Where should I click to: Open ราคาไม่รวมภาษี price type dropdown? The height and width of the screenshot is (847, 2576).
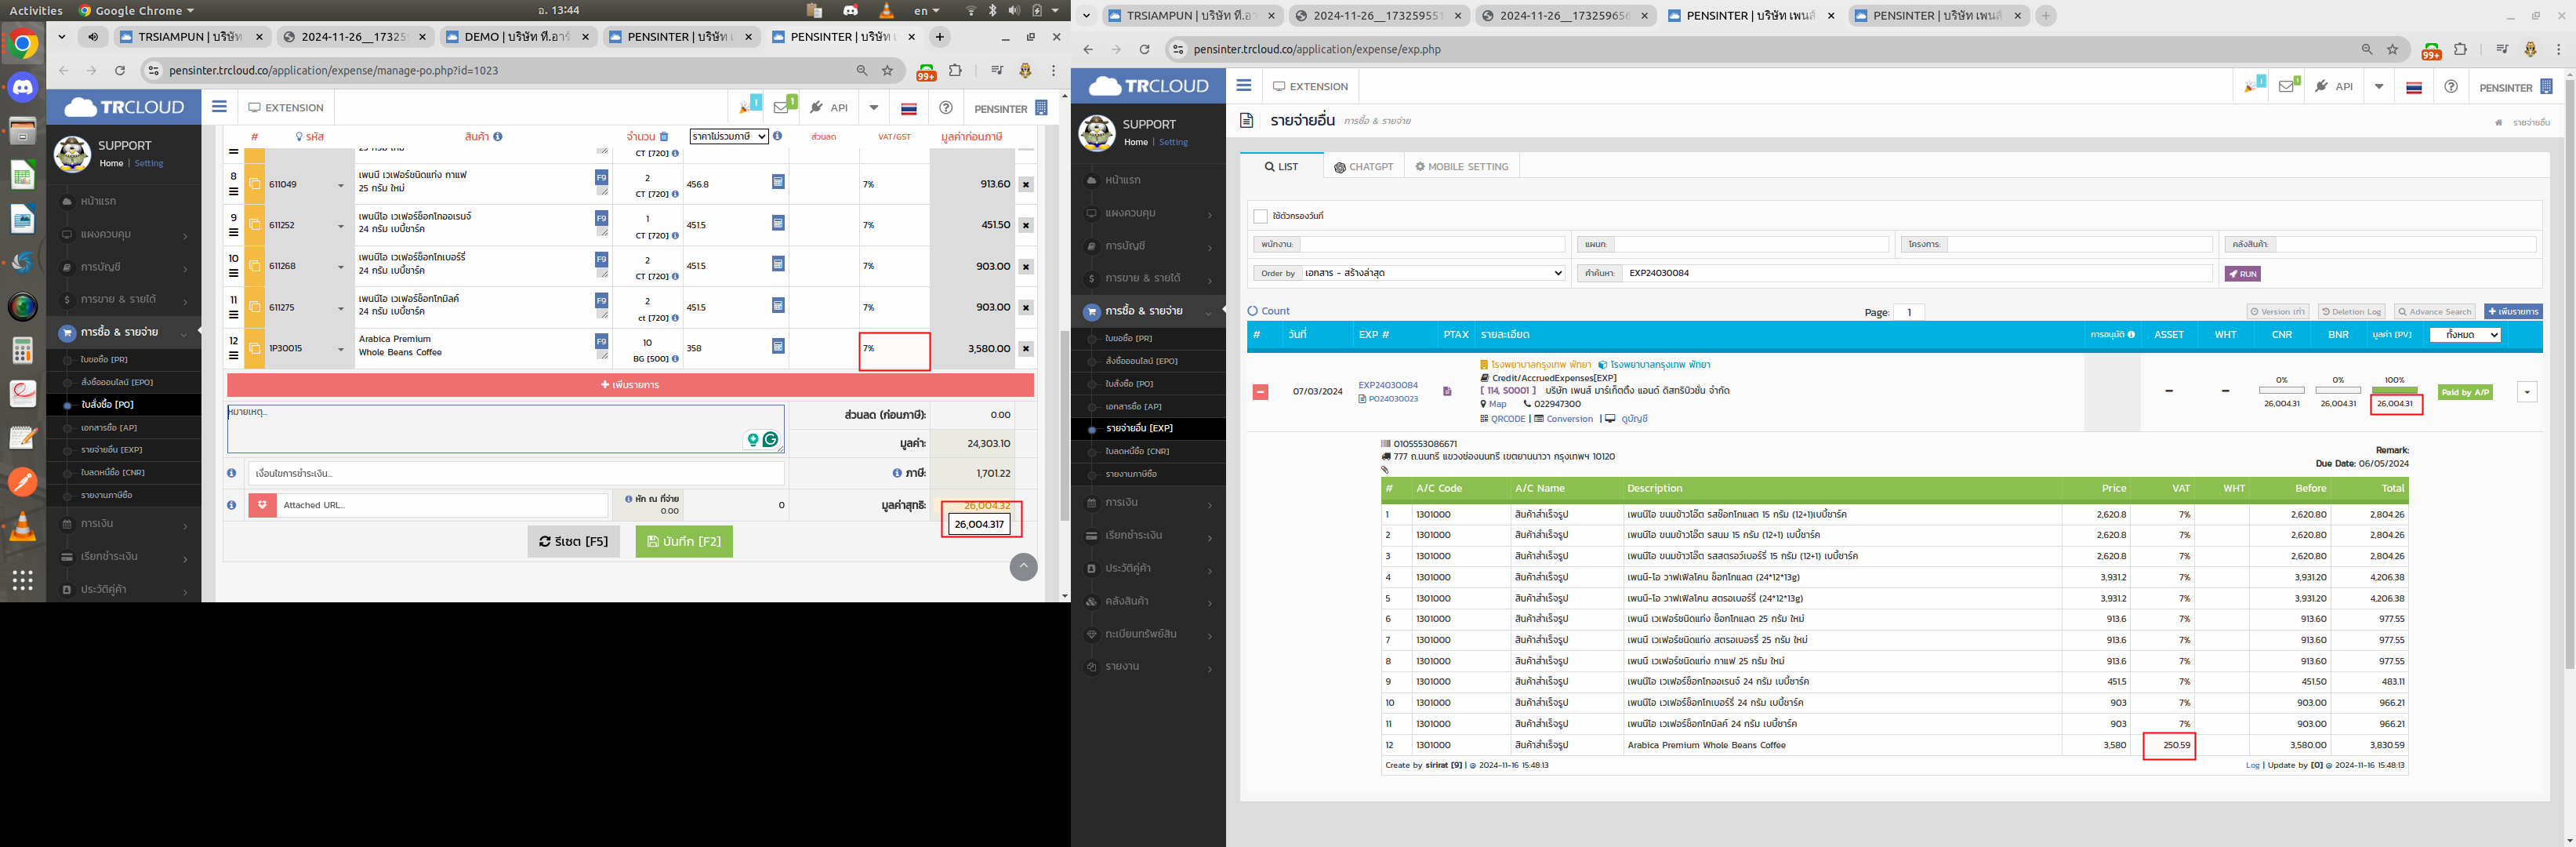(729, 136)
